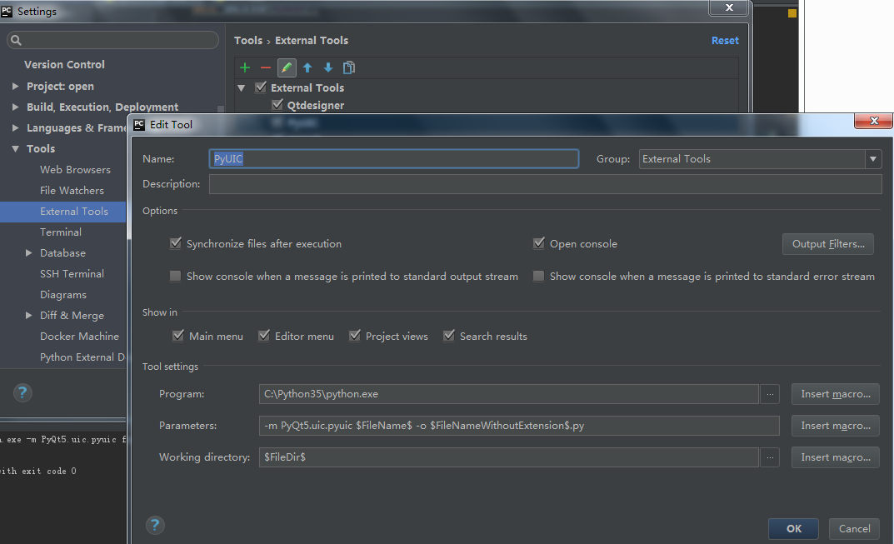Add a new external tool with the plus icon
Viewport: 894px width, 544px height.
coord(245,67)
